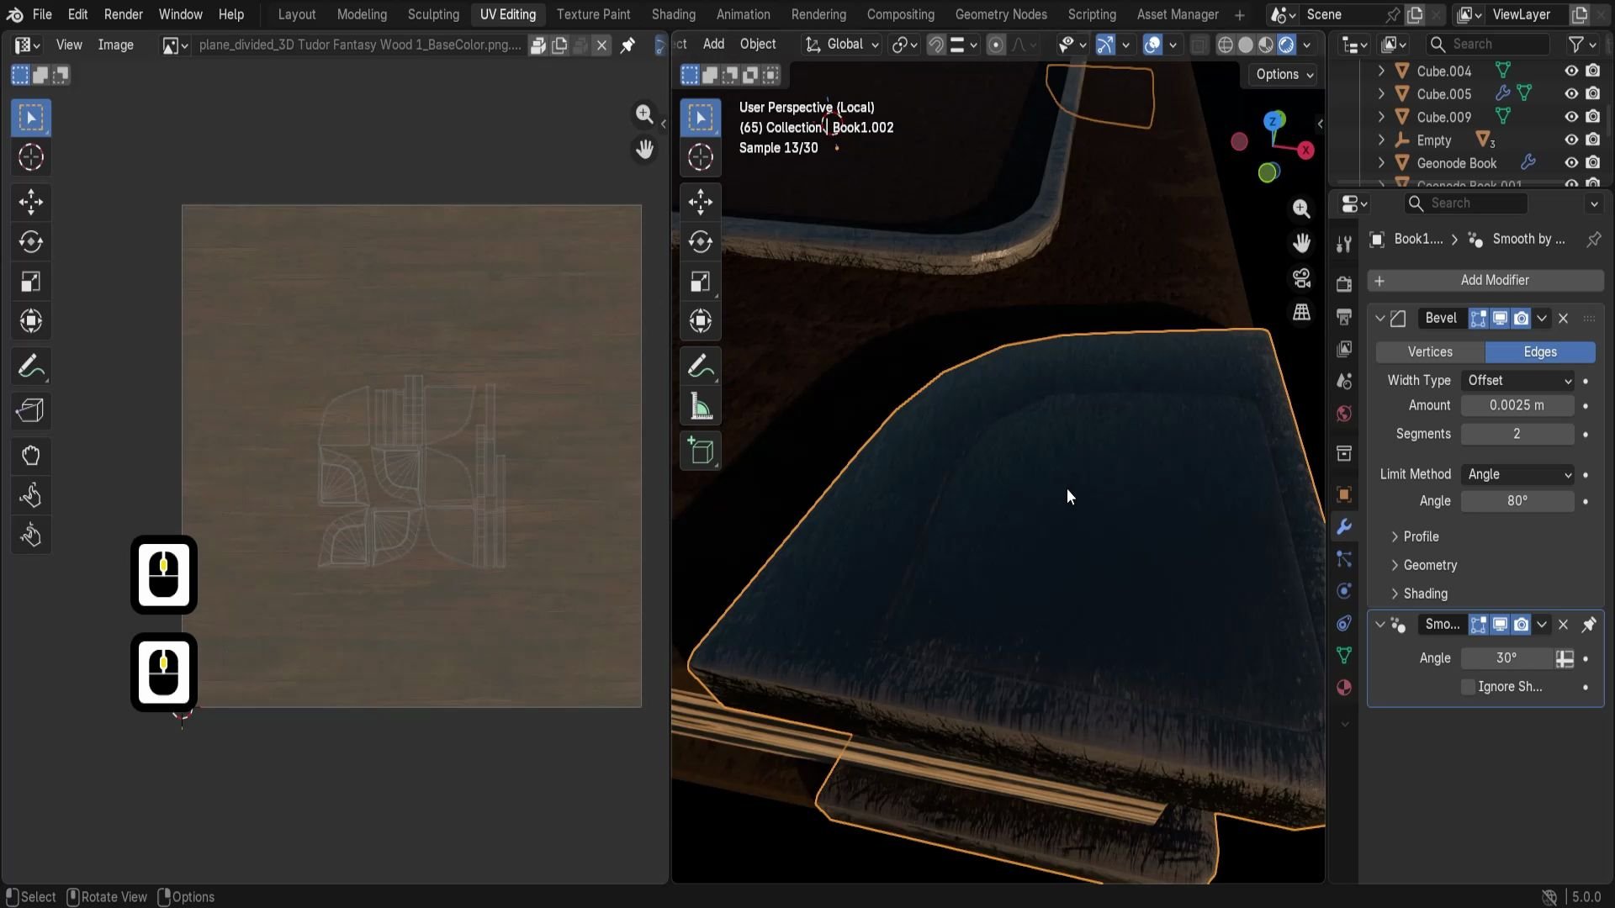Open the Render menu
Screen dimensions: 1615x908
click(123, 14)
